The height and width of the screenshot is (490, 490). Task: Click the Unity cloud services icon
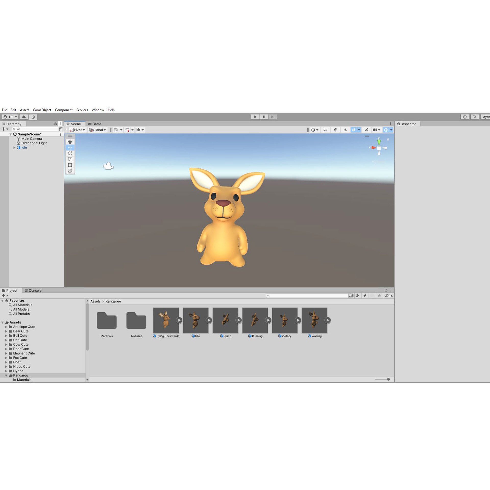click(23, 117)
